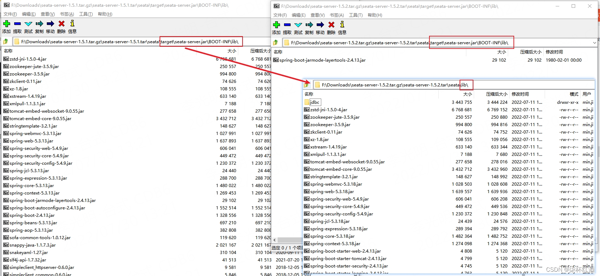
Task: Sort by 名称 column in the left window
Action: point(8,51)
